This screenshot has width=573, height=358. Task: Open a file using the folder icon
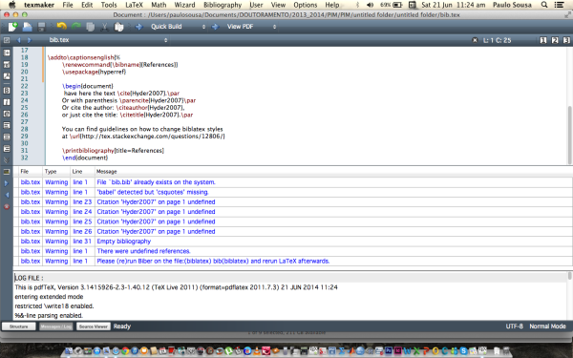(x=28, y=27)
